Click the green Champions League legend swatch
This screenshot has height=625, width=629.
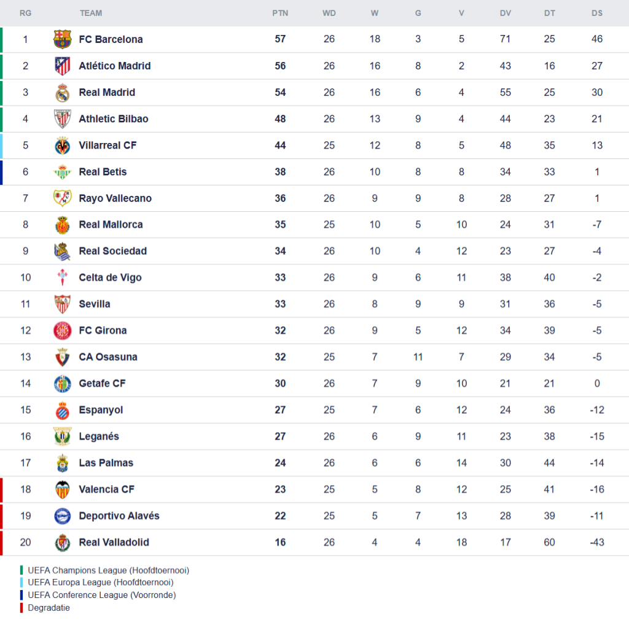tap(21, 570)
